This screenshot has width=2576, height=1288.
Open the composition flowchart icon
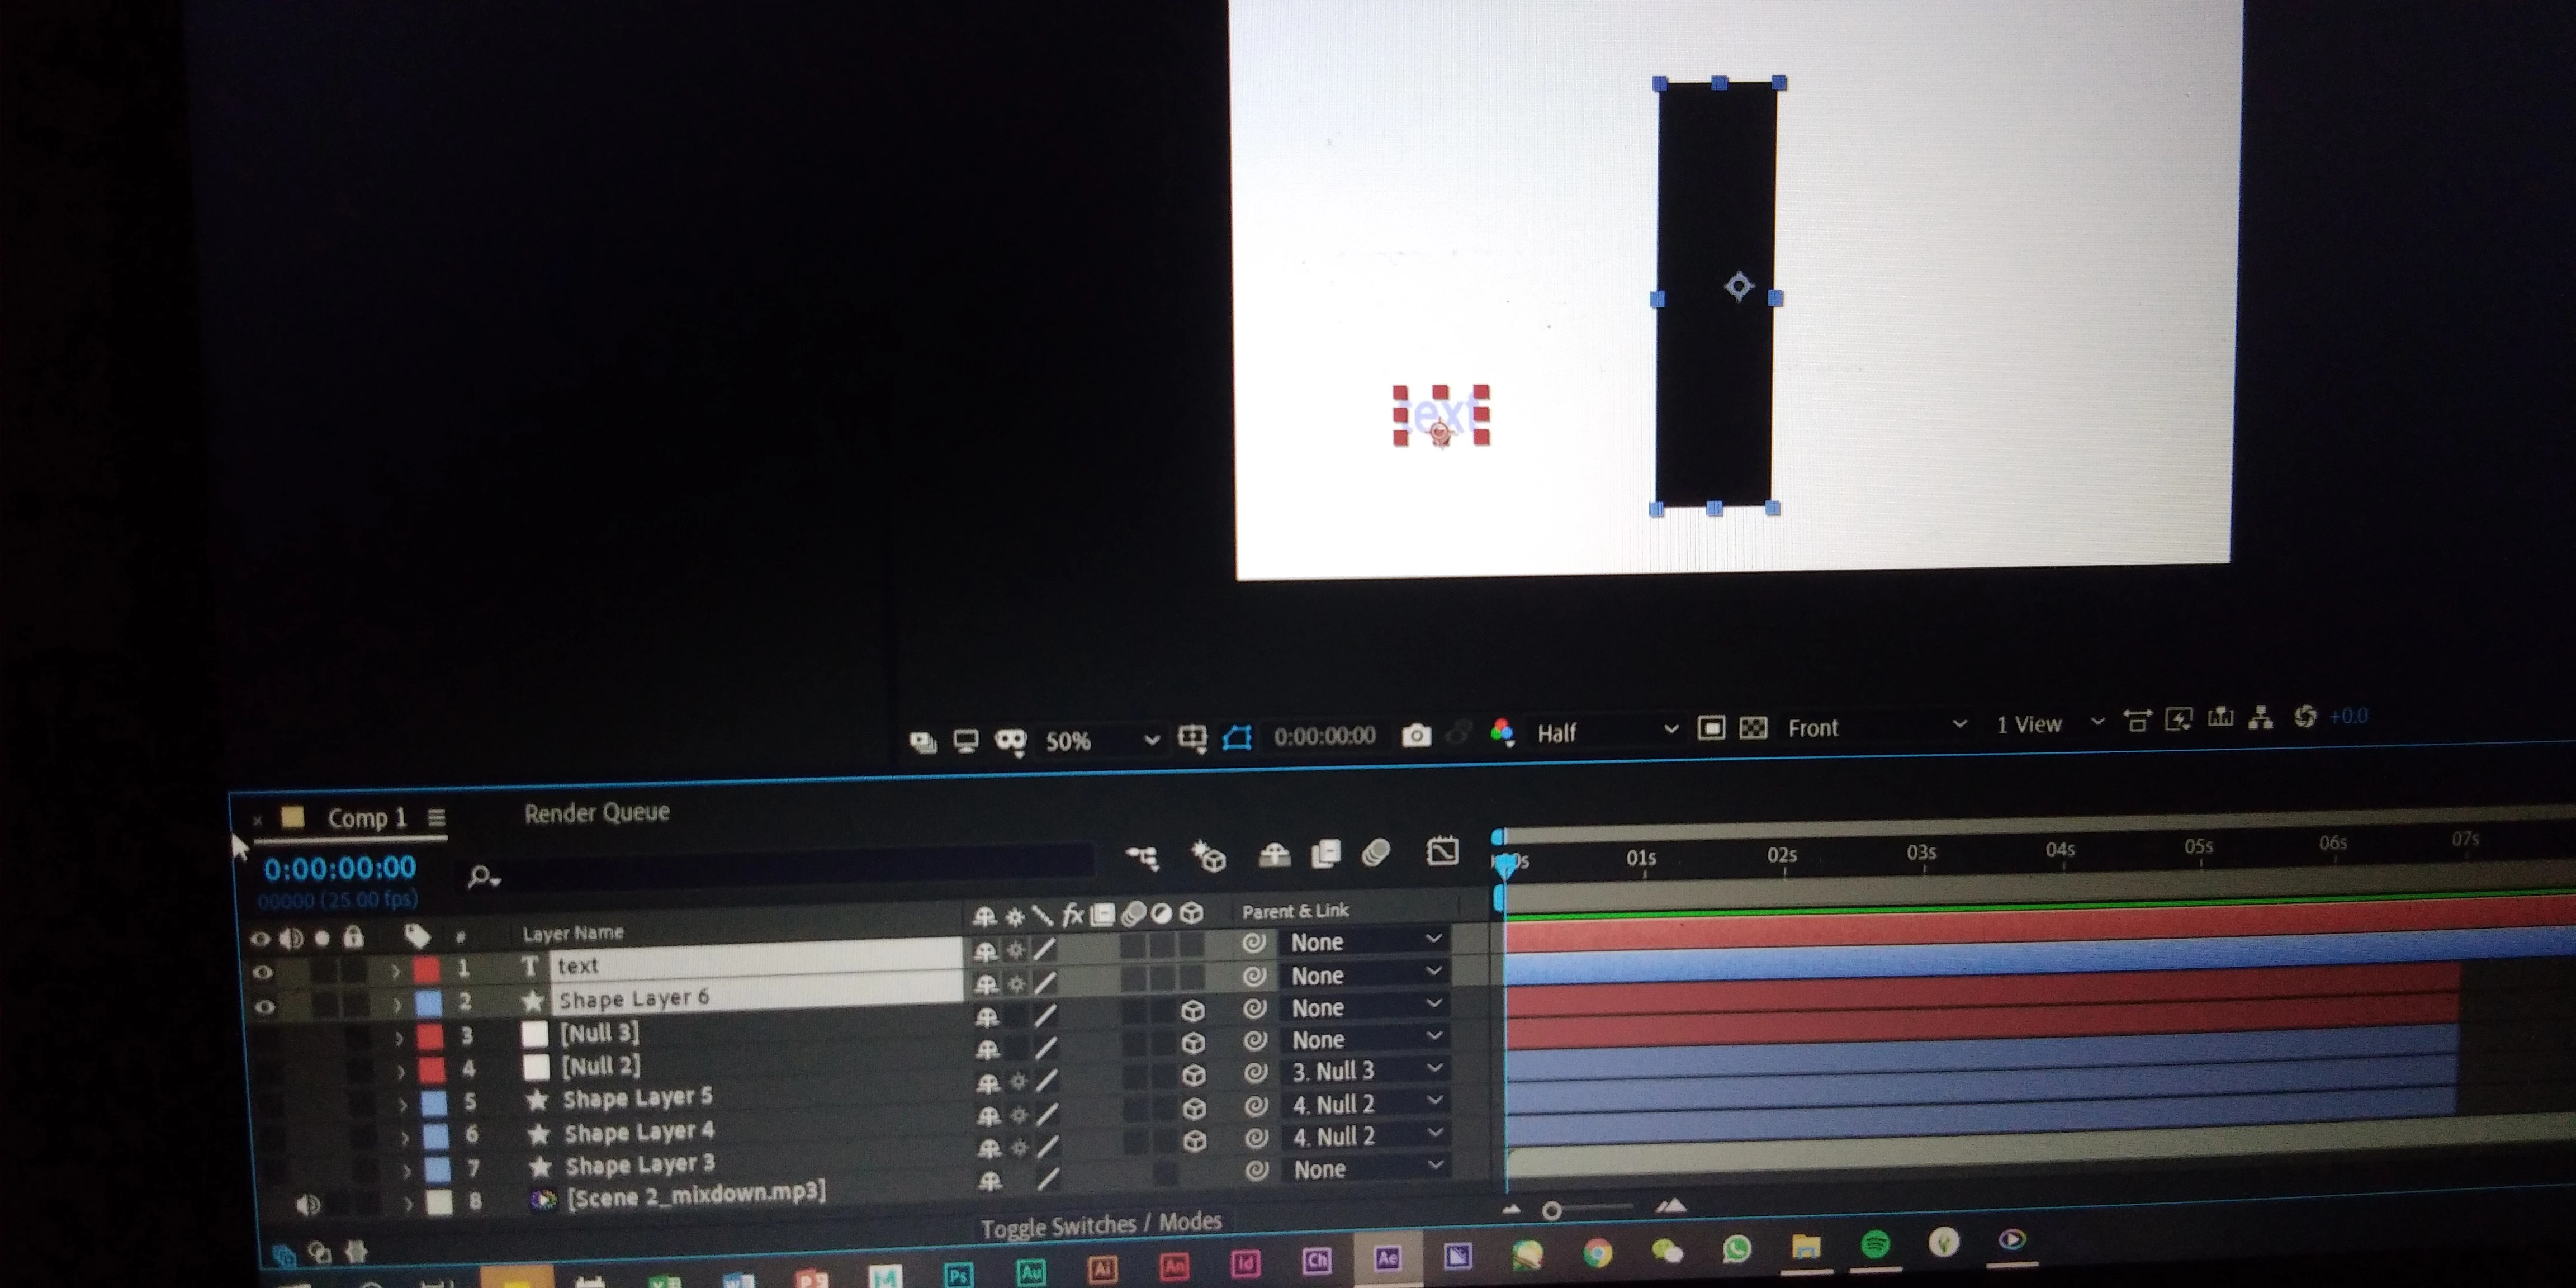click(2260, 717)
